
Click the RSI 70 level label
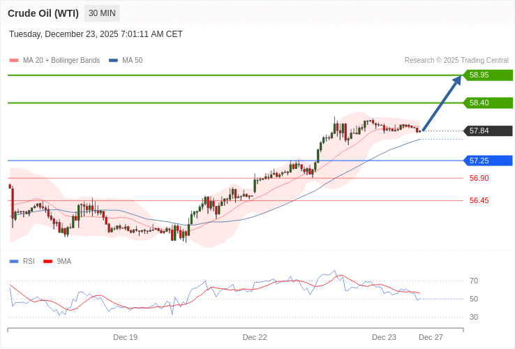tap(474, 281)
